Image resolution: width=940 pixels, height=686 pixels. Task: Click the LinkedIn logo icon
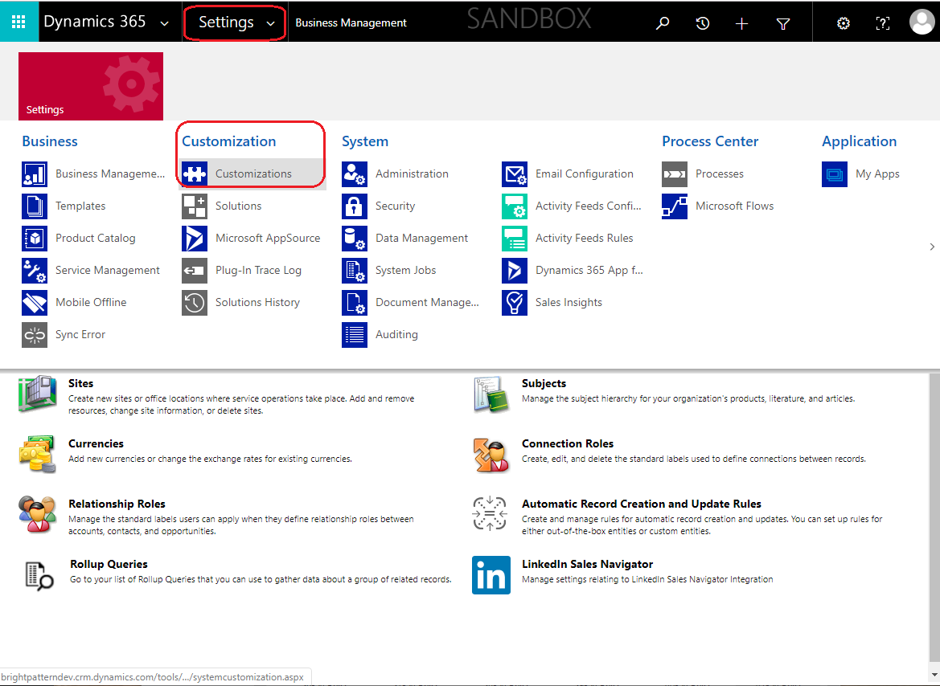coord(491,575)
